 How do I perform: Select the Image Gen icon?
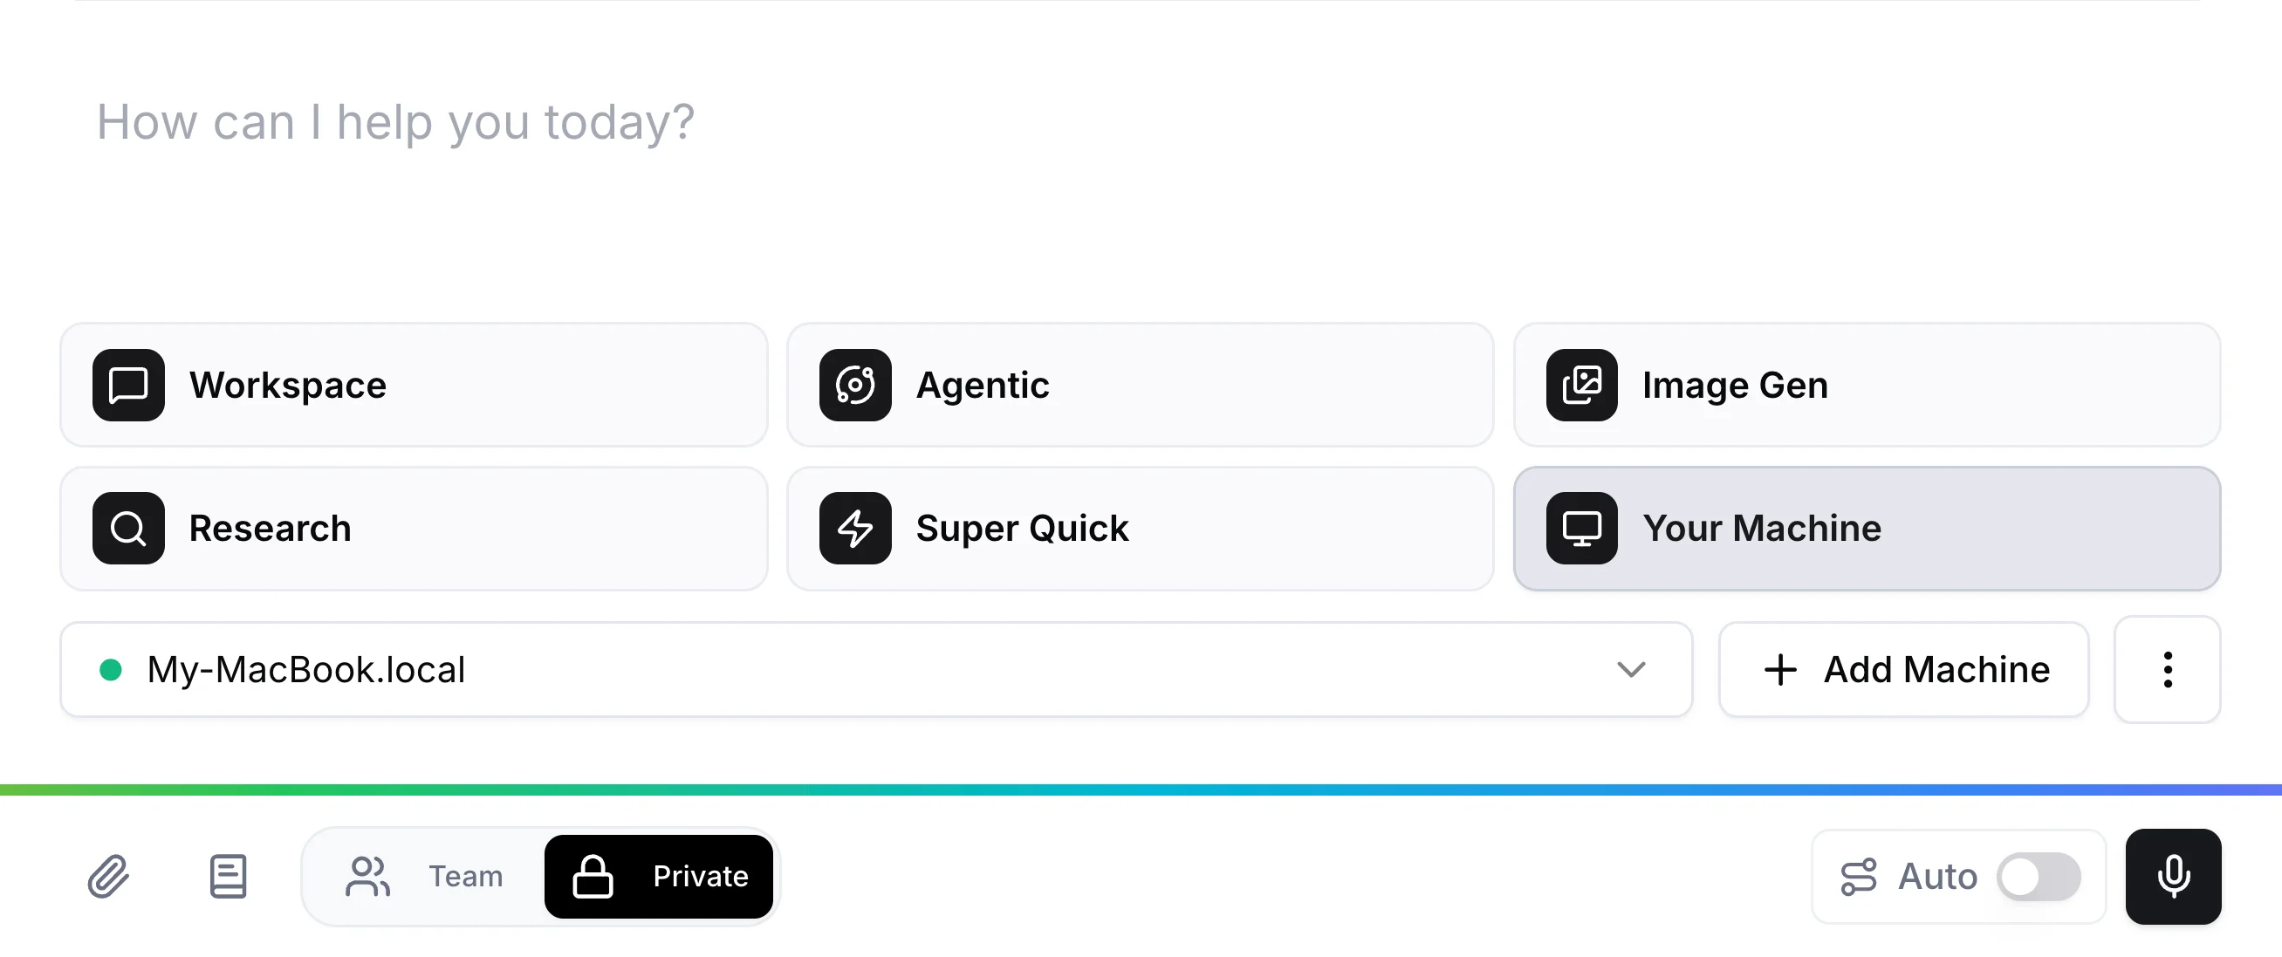click(x=1582, y=385)
